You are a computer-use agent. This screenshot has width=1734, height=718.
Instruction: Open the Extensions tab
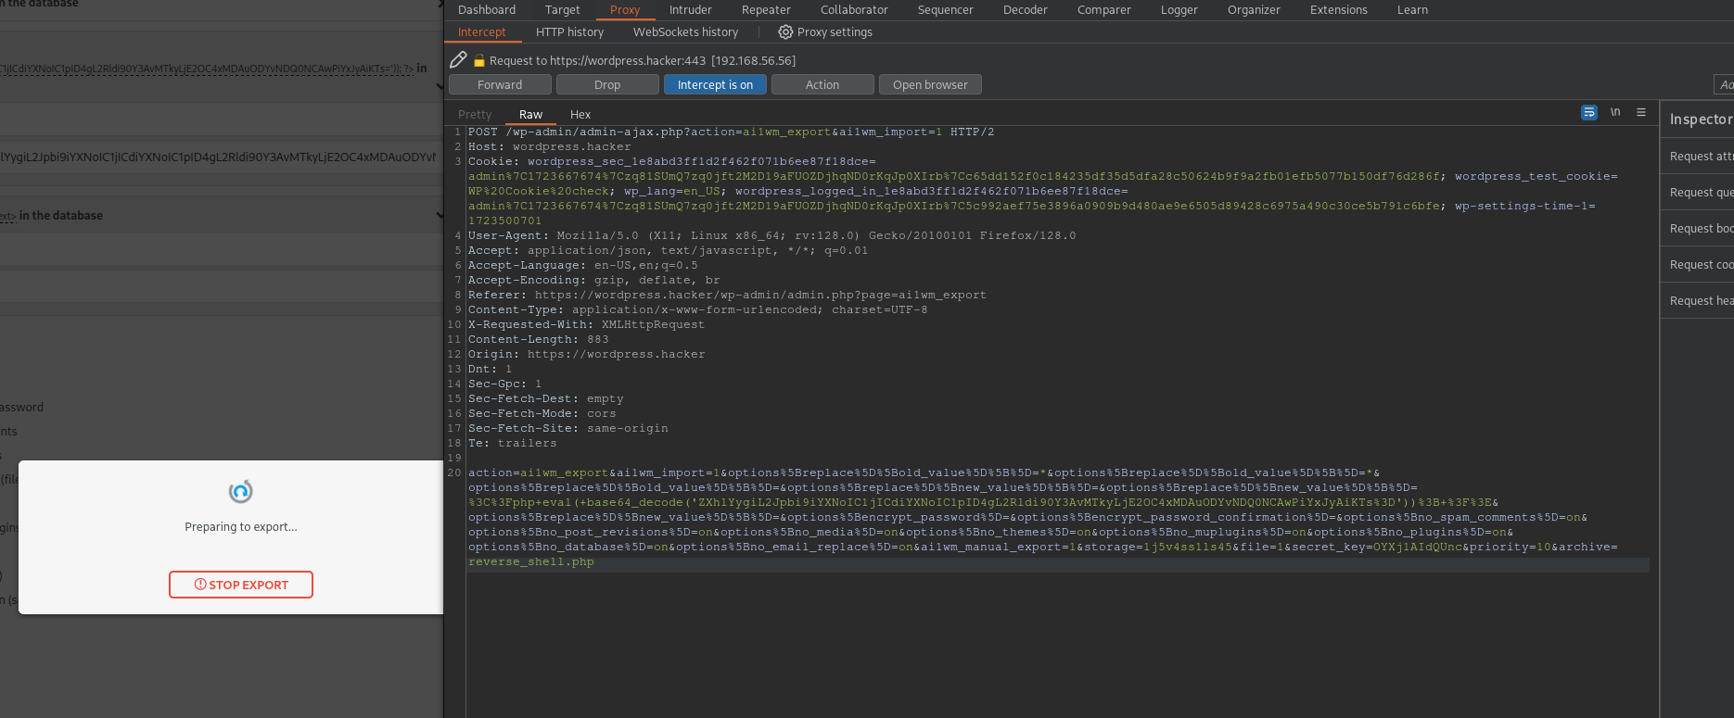pos(1338,10)
